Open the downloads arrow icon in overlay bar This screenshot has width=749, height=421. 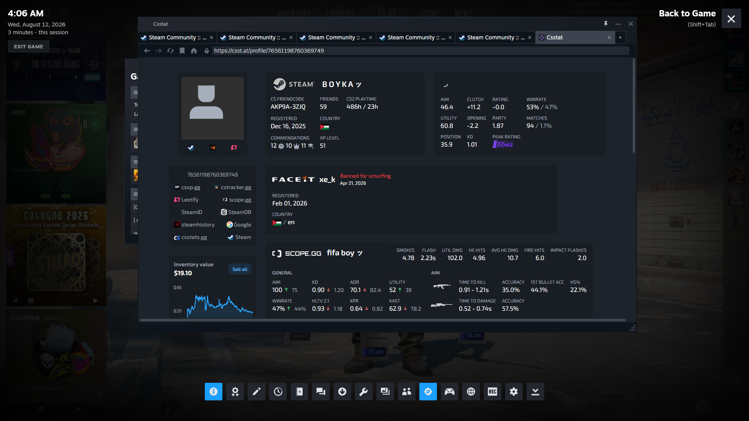(342, 391)
